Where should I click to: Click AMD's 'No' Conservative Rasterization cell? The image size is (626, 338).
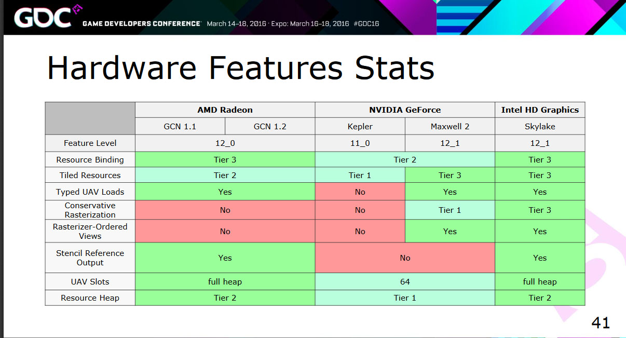[225, 210]
